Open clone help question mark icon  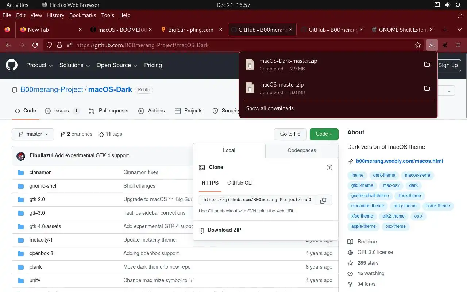coord(329,168)
